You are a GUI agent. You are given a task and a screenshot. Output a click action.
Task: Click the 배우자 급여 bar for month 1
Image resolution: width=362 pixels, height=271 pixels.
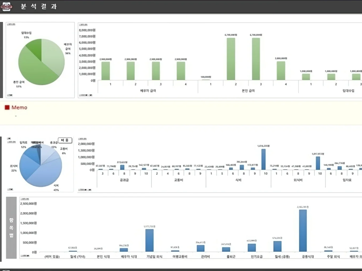click(x=106, y=71)
